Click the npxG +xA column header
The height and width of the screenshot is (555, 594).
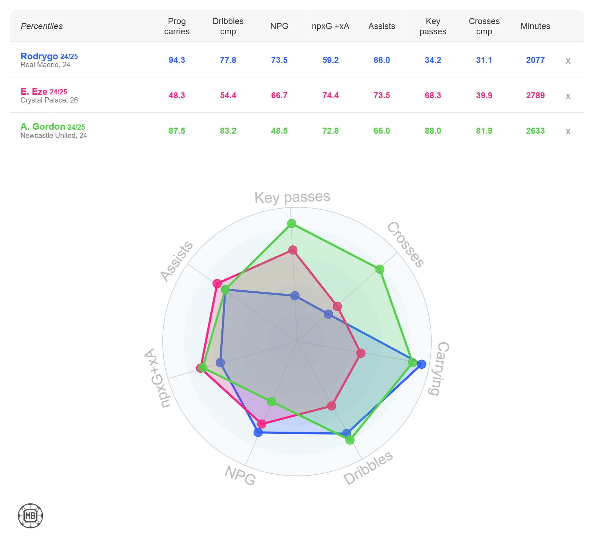coord(330,26)
